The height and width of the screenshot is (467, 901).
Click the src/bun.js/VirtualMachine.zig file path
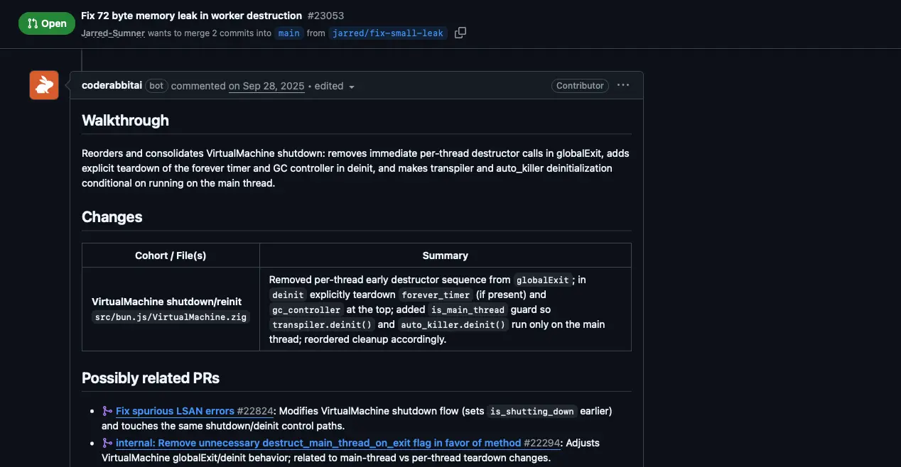point(171,317)
